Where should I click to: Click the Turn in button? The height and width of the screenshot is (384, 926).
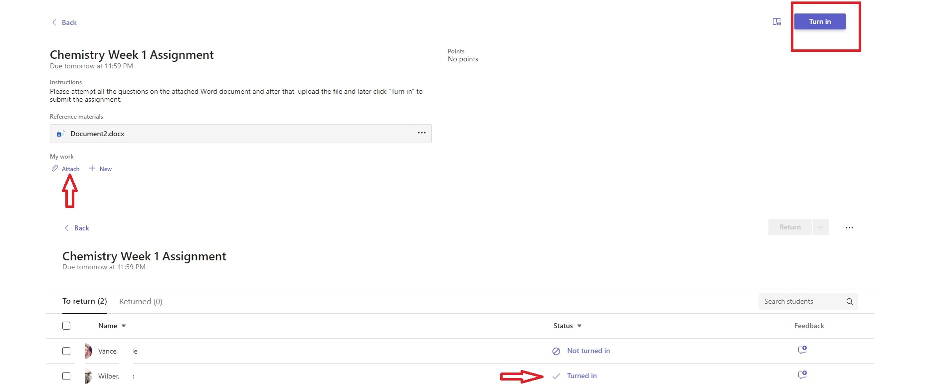820,21
